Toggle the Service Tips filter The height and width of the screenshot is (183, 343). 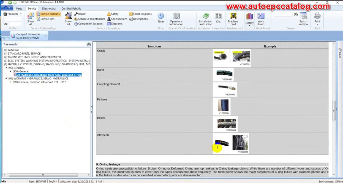[x=45, y=19]
